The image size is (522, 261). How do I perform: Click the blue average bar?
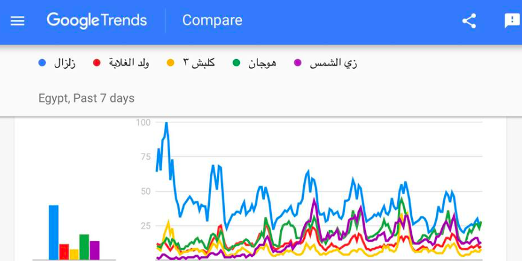coord(54,232)
